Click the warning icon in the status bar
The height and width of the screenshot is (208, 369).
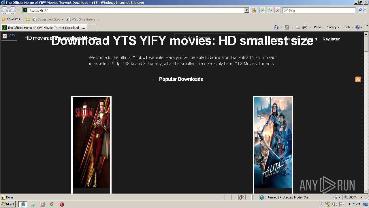pyautogui.click(x=3, y=197)
